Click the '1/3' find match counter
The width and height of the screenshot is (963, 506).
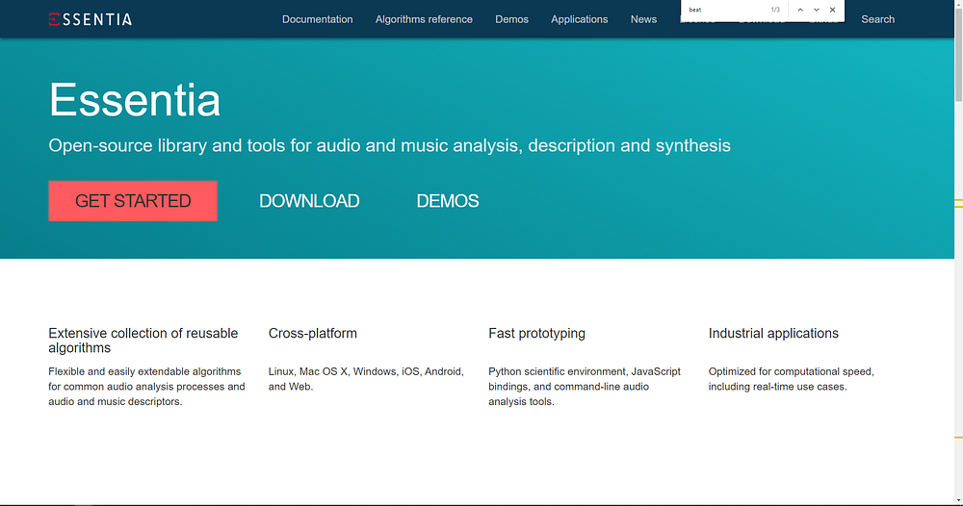775,10
